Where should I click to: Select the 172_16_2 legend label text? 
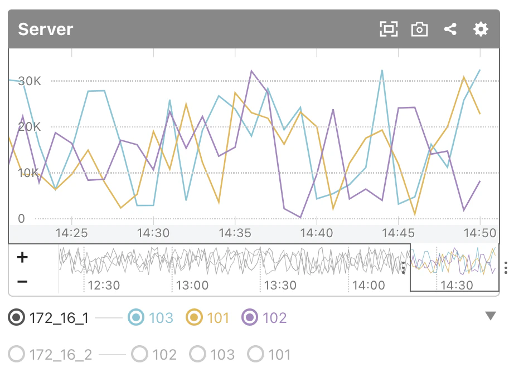pyautogui.click(x=61, y=355)
